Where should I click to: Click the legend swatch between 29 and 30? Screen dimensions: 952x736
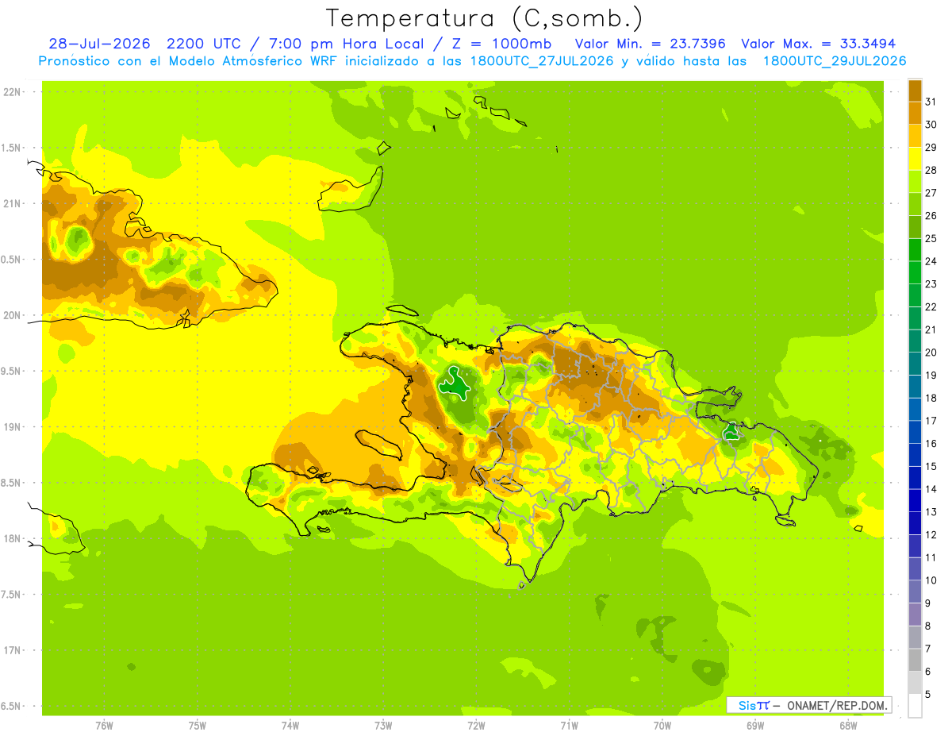[915, 136]
